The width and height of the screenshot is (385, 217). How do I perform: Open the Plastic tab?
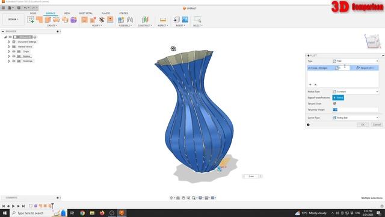[x=106, y=13]
